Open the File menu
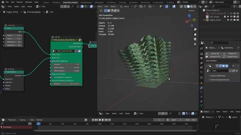The width and height of the screenshot is (241, 135). [7, 2]
